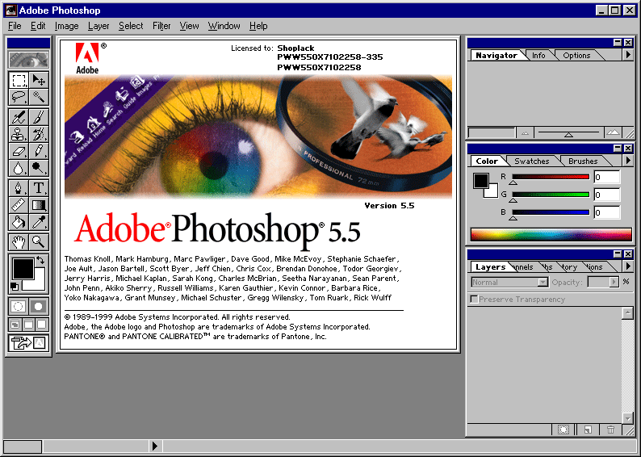641x457 pixels.
Task: Click the R red color slider
Action: coord(551,177)
